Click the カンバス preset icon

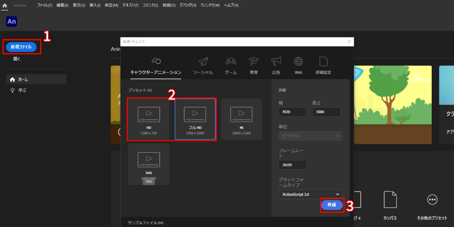(x=390, y=199)
